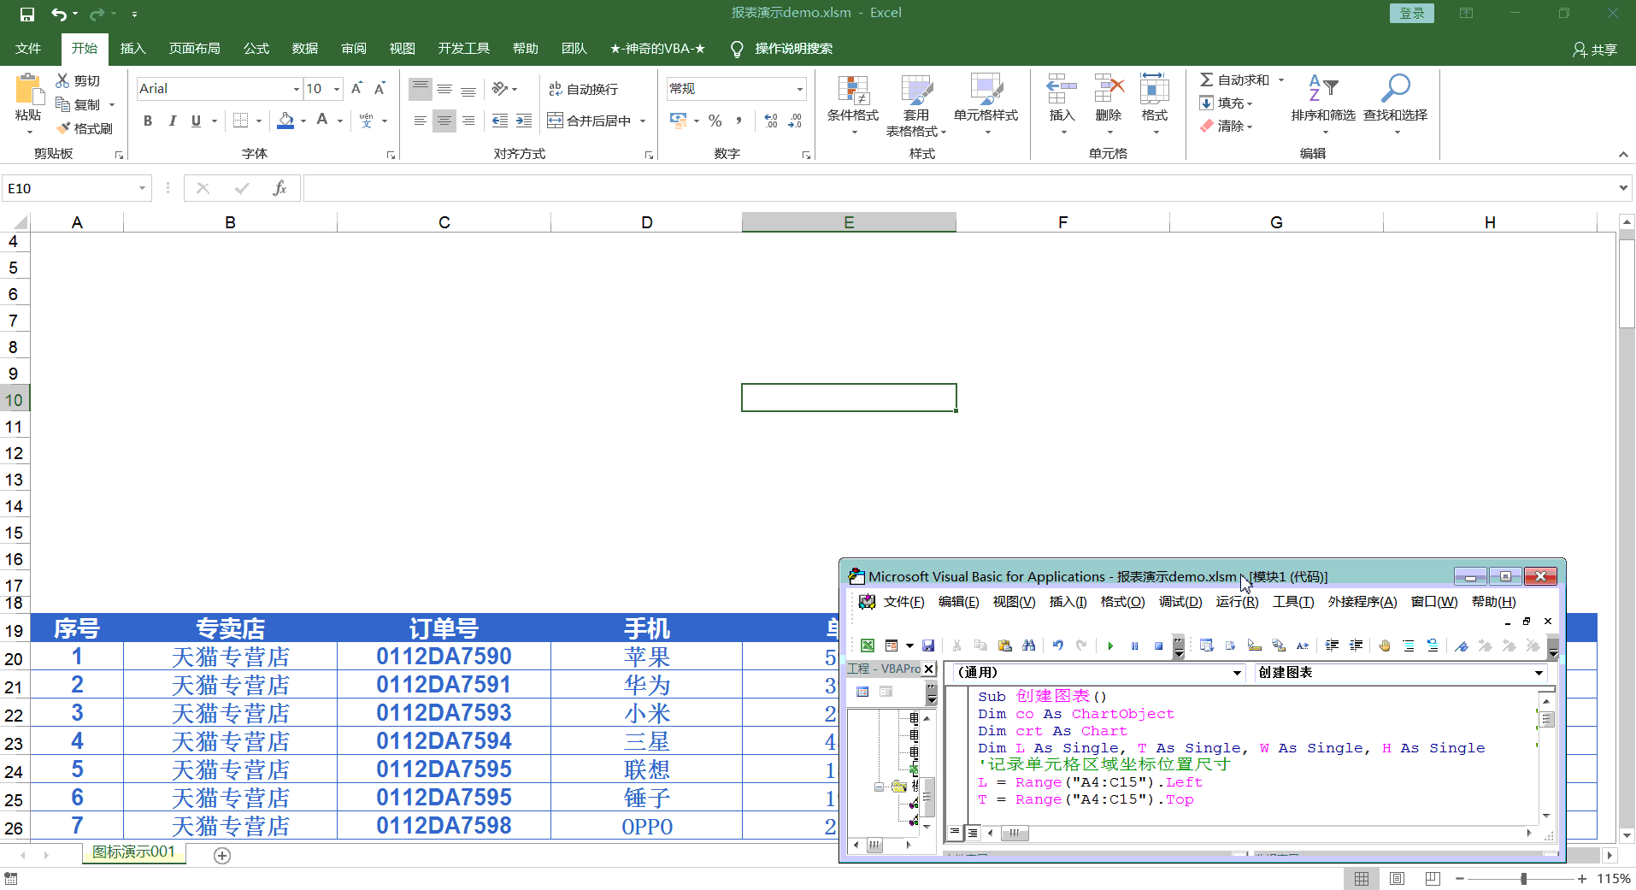Toggle top vertical alignment
Viewport: 1636px width, 890px height.
tap(420, 88)
